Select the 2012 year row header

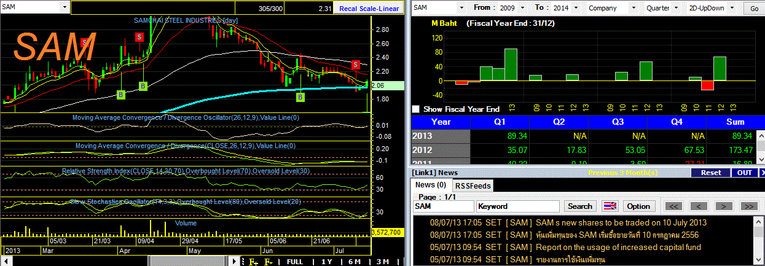pos(441,150)
